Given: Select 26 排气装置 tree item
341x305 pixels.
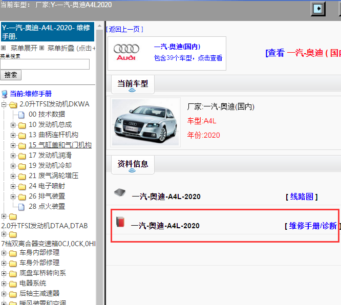Looking at the screenshot, I should click(x=47, y=196).
